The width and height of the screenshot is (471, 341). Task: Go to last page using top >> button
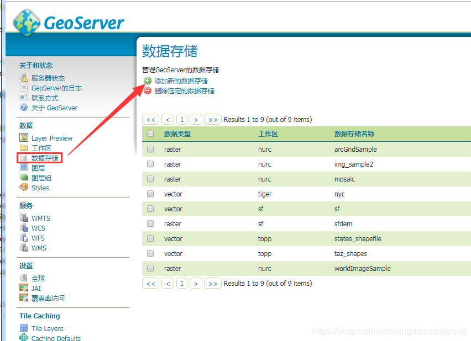(x=213, y=119)
